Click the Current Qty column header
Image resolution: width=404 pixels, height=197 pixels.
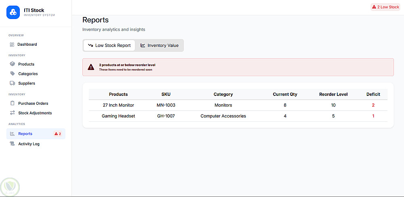point(285,94)
